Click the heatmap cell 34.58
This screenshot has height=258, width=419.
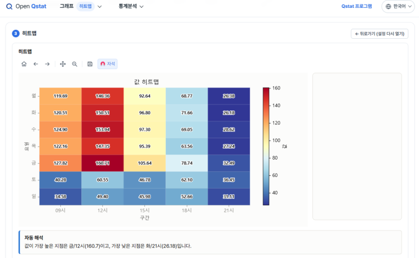pos(60,197)
